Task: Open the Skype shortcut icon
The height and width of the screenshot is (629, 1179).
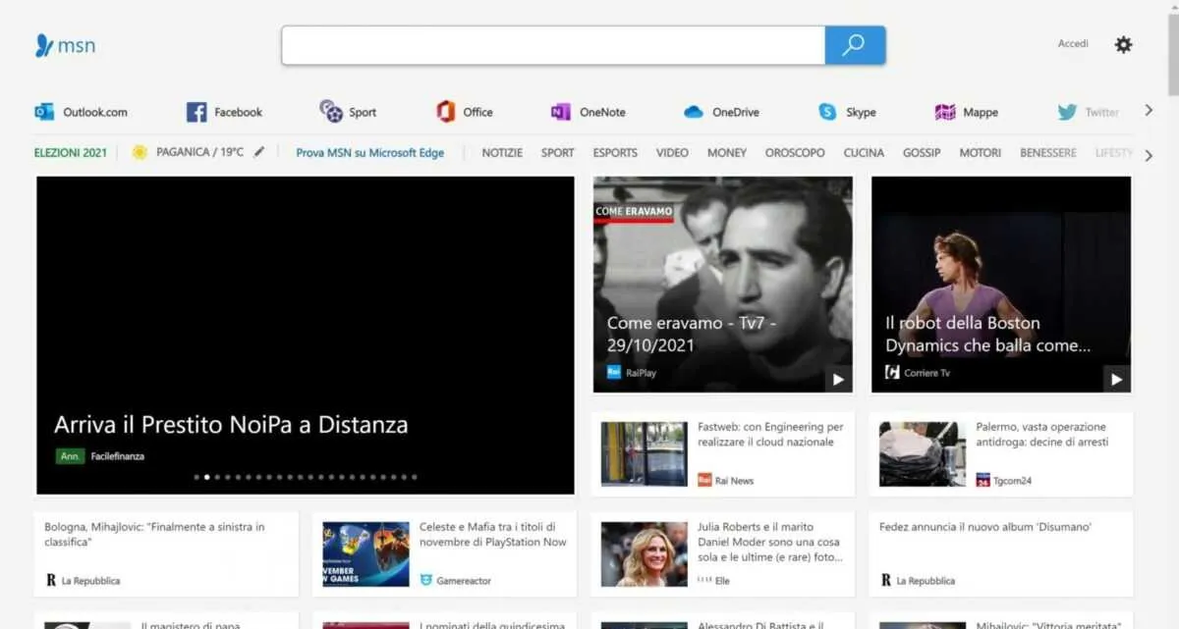Action: [x=828, y=112]
